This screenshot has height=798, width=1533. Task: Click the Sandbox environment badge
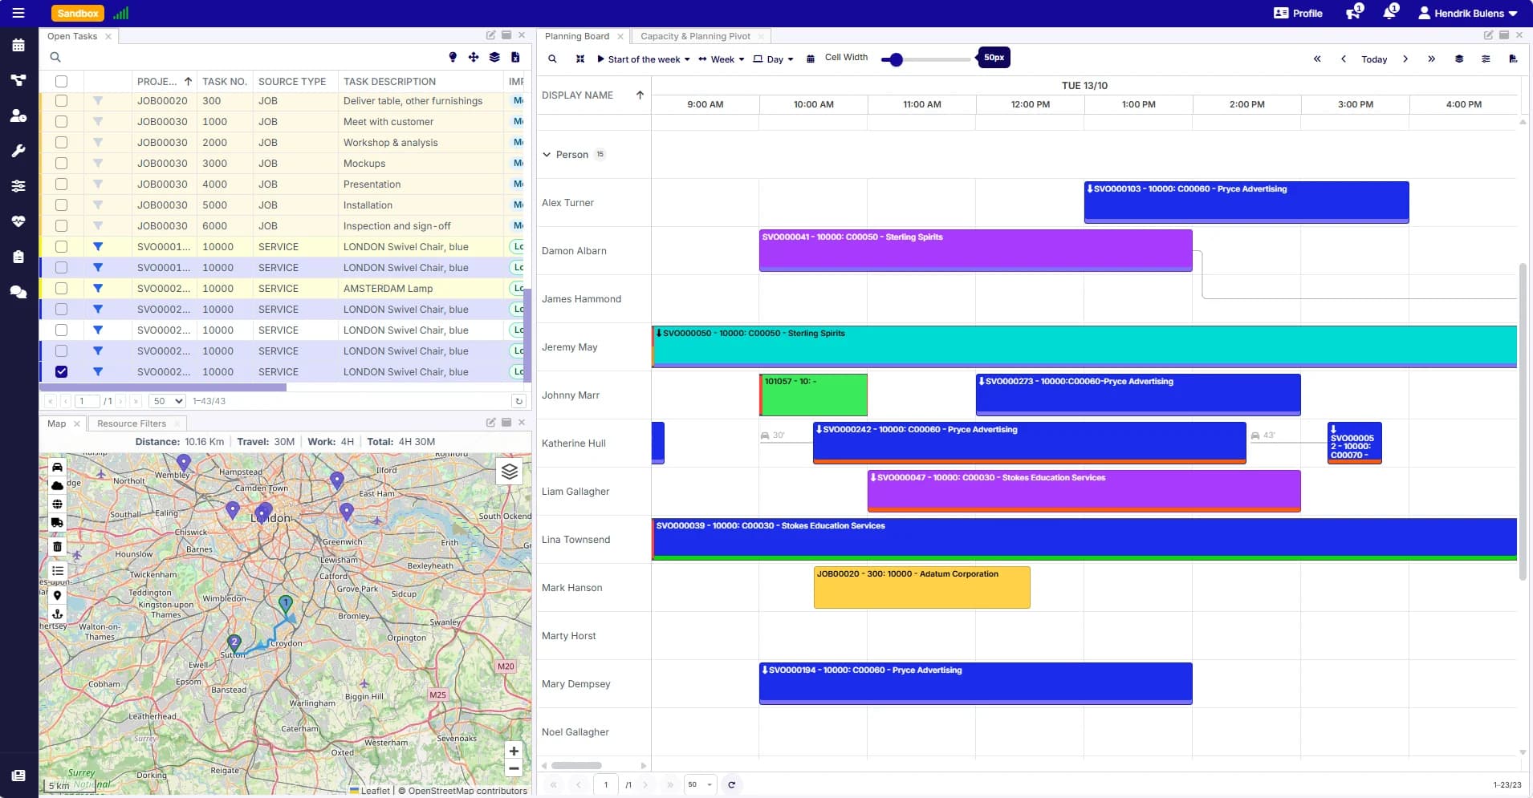(x=78, y=13)
